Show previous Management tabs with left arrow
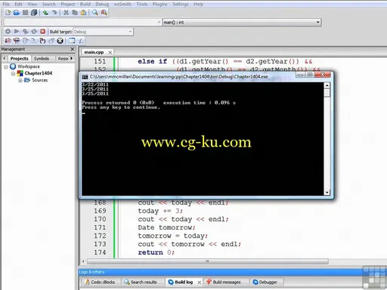 (x=4, y=58)
